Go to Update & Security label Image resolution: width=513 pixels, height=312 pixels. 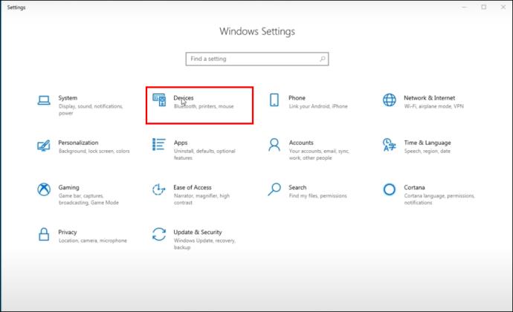[198, 233]
